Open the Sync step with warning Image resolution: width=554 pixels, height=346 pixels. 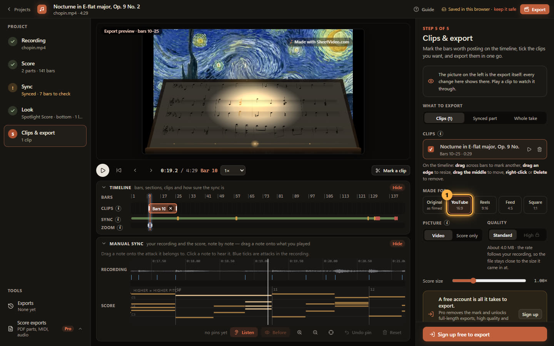click(x=45, y=90)
